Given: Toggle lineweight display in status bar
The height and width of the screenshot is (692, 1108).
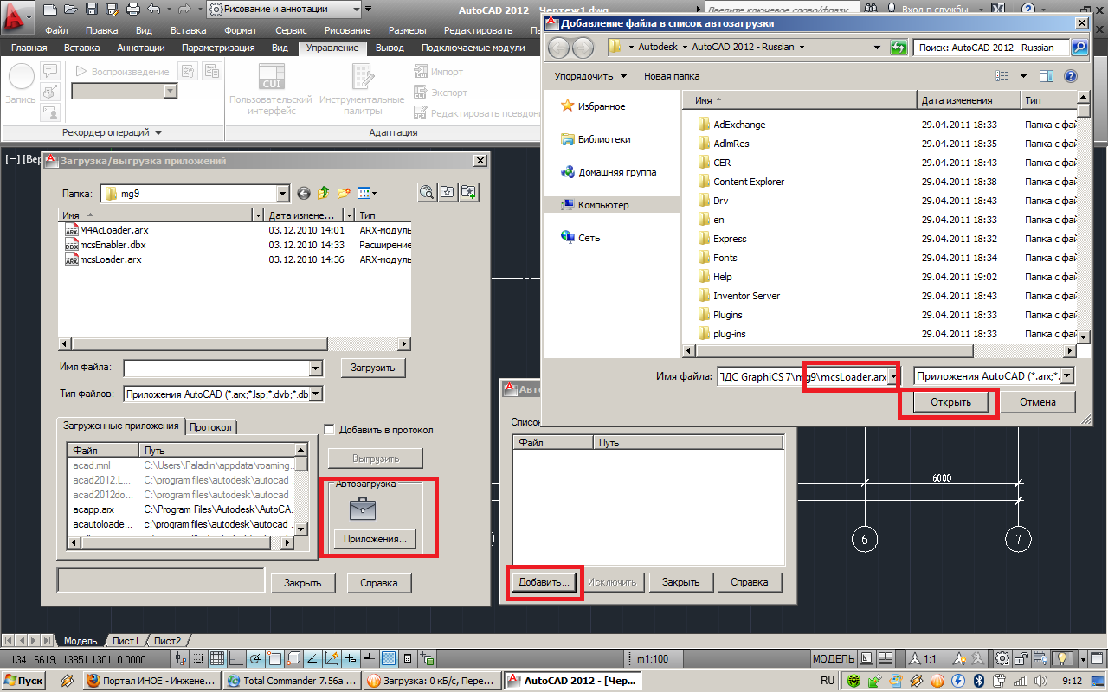Looking at the screenshot, I should coord(370,659).
